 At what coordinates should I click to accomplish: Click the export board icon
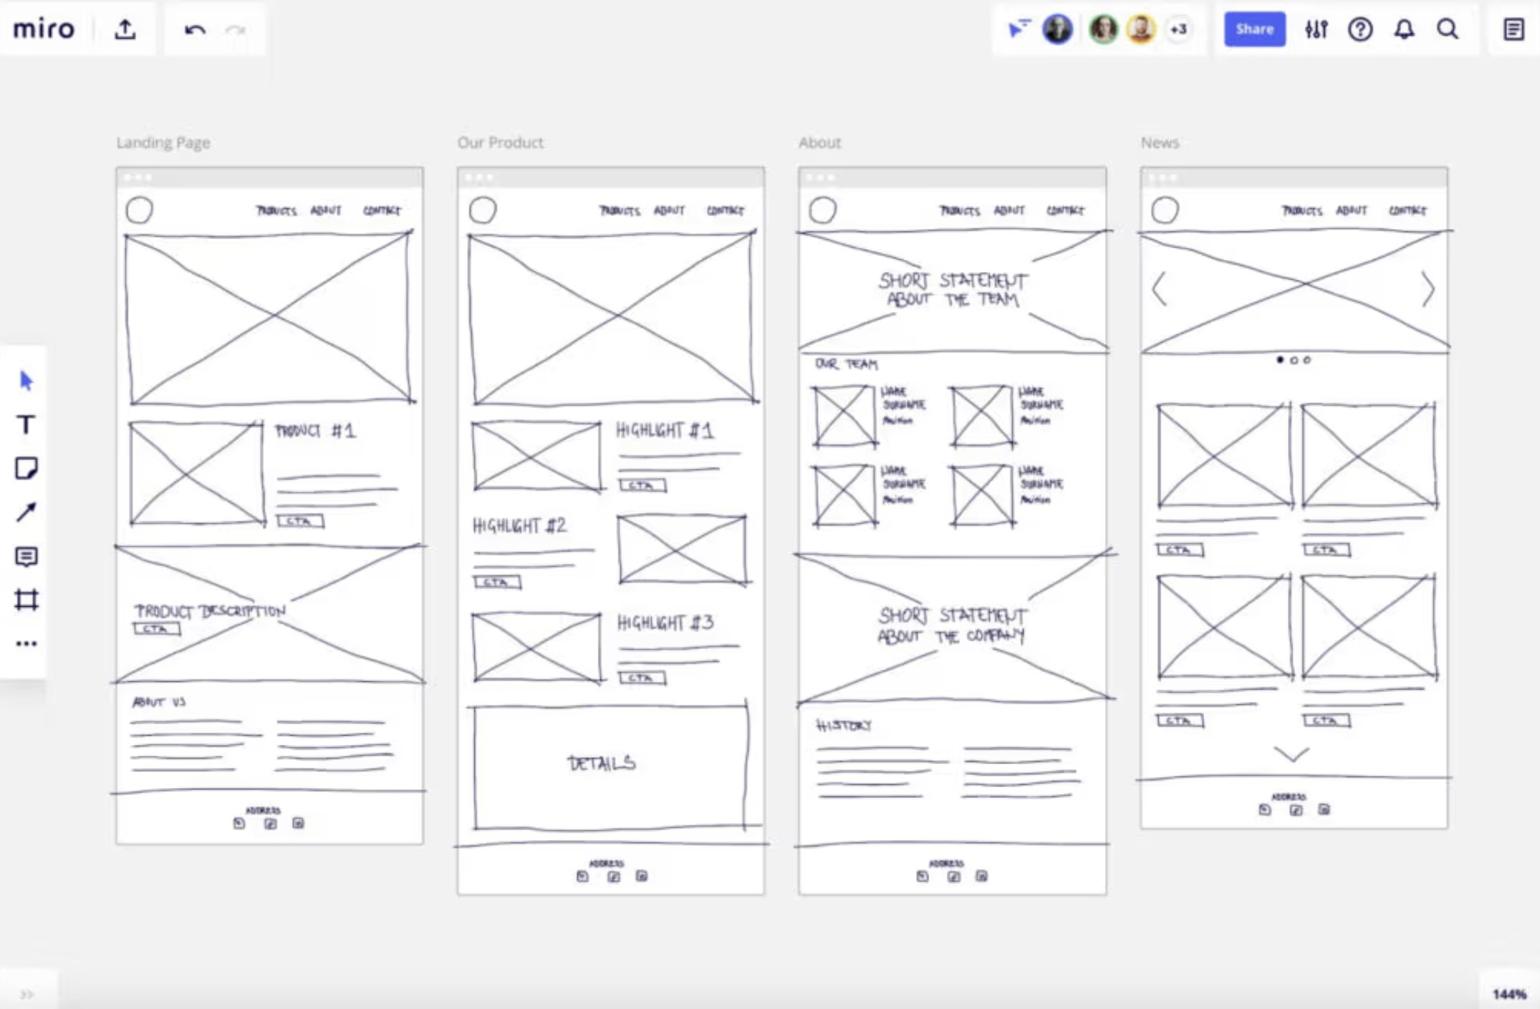126,29
